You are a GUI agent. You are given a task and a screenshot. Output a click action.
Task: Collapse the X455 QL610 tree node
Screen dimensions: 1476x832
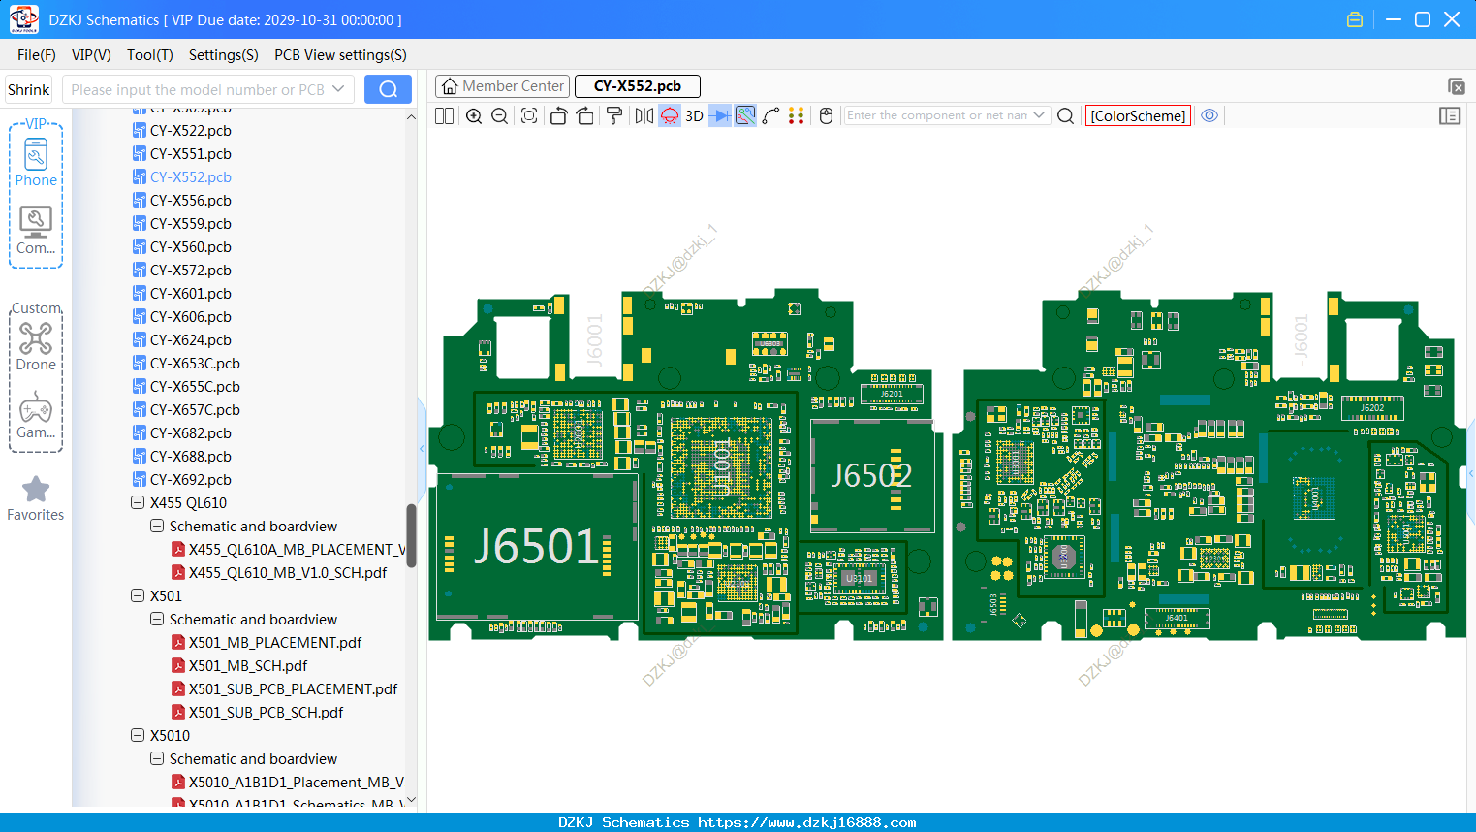click(x=138, y=502)
